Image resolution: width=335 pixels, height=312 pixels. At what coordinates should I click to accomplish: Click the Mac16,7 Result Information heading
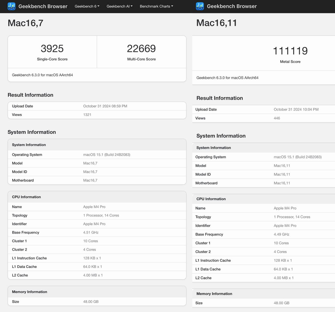30,95
